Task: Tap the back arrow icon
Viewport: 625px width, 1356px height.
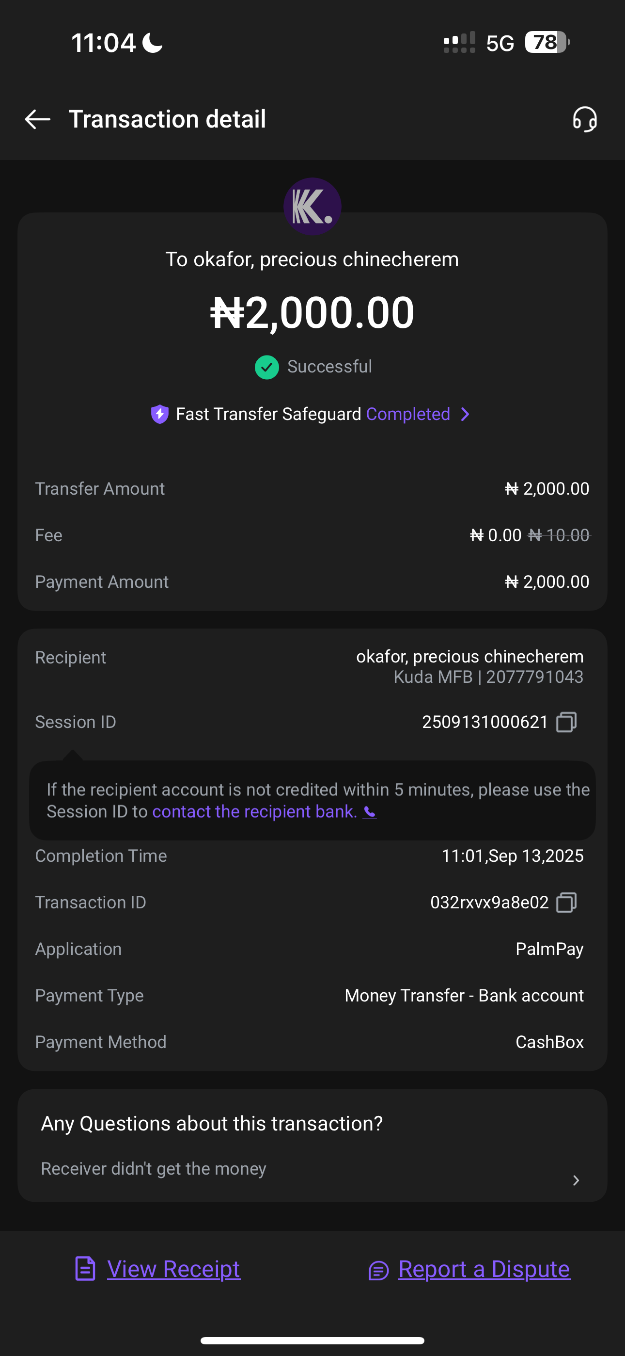Action: (37, 119)
